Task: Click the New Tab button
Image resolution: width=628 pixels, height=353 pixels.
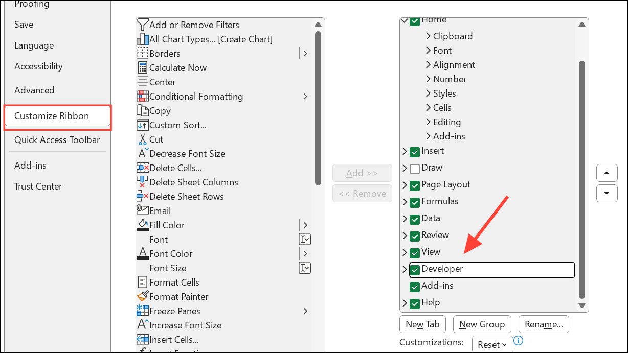Action: coord(422,324)
